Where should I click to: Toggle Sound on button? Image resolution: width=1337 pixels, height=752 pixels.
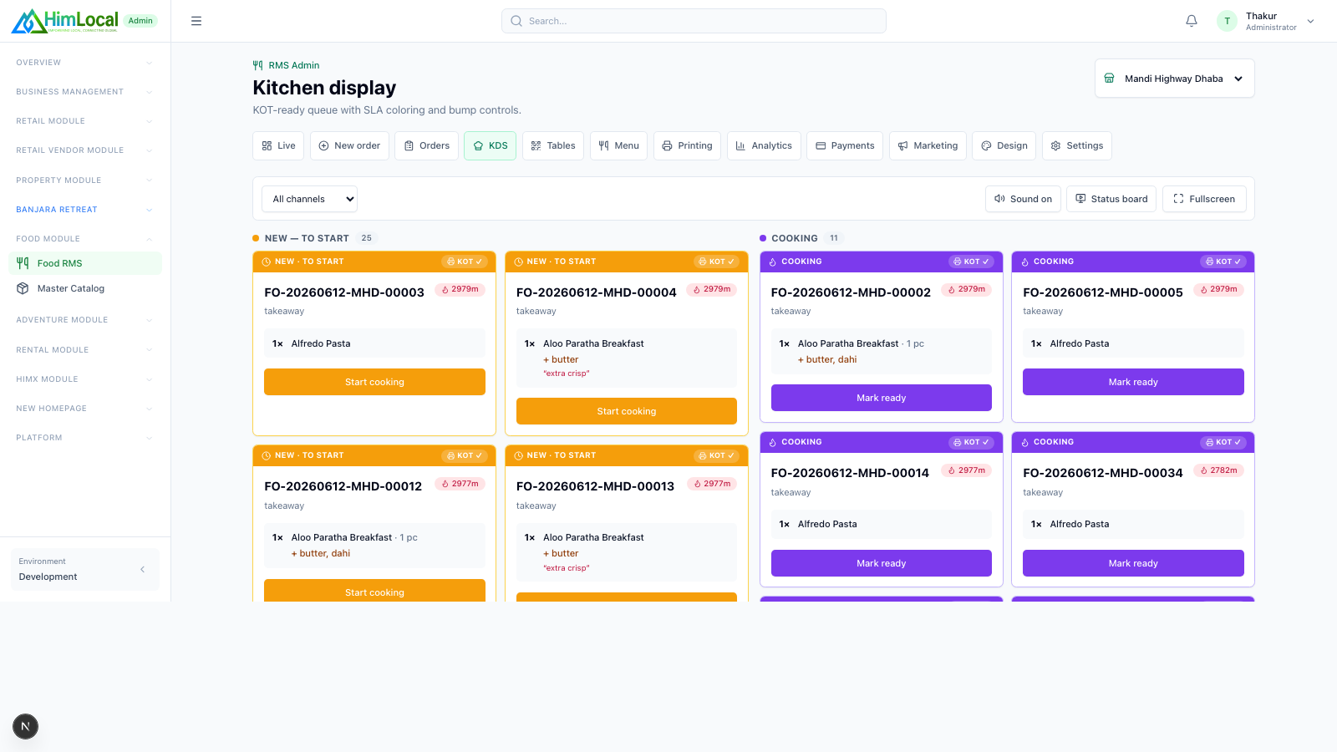pos(1023,199)
